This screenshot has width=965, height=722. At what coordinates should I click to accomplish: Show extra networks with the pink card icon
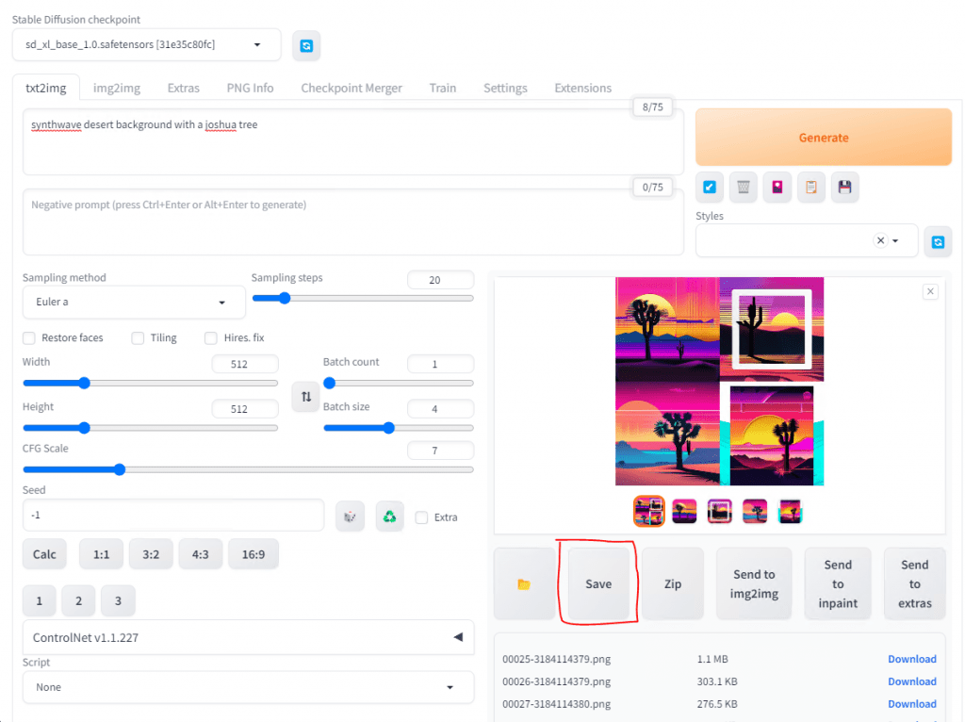tap(777, 188)
